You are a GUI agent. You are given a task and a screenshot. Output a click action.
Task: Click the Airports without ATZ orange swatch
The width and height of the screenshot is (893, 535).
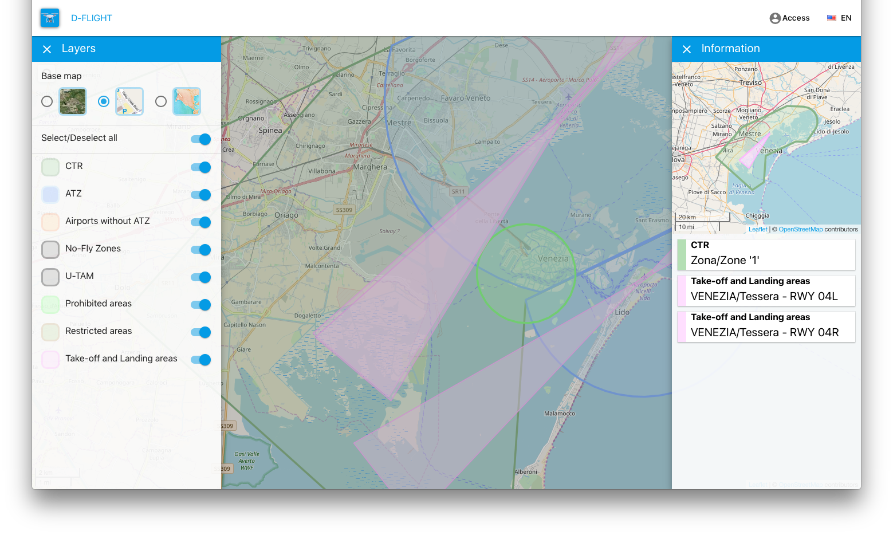(50, 222)
